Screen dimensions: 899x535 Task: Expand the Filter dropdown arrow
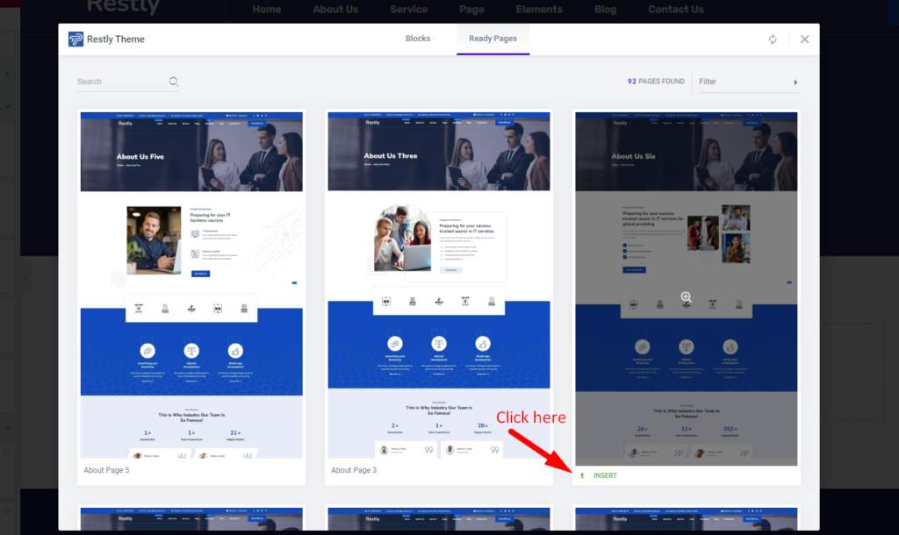(x=795, y=82)
